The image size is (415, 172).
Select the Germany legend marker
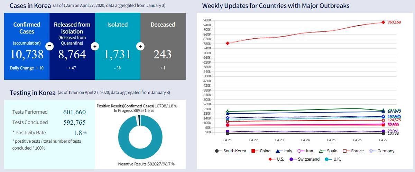(373, 151)
